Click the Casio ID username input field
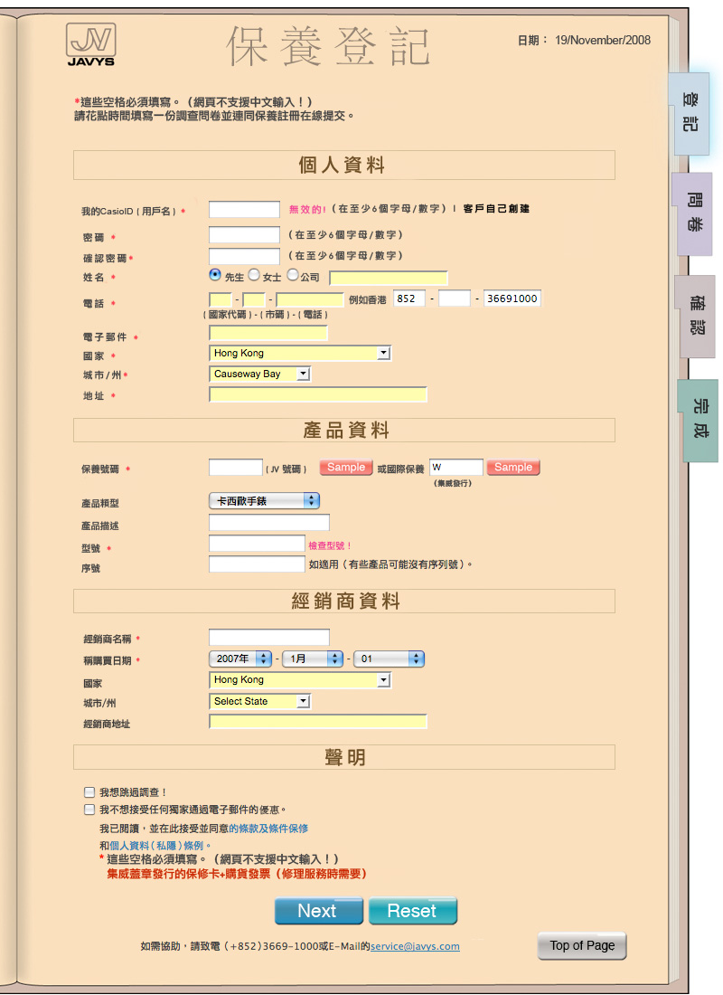 244,210
